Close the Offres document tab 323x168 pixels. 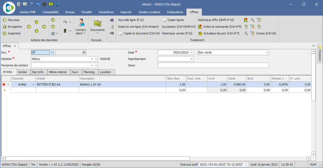coord(15,46)
